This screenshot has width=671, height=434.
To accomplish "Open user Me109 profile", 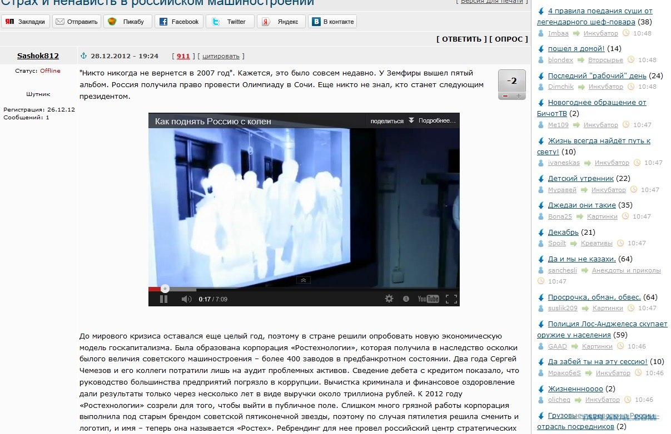I will pos(558,125).
